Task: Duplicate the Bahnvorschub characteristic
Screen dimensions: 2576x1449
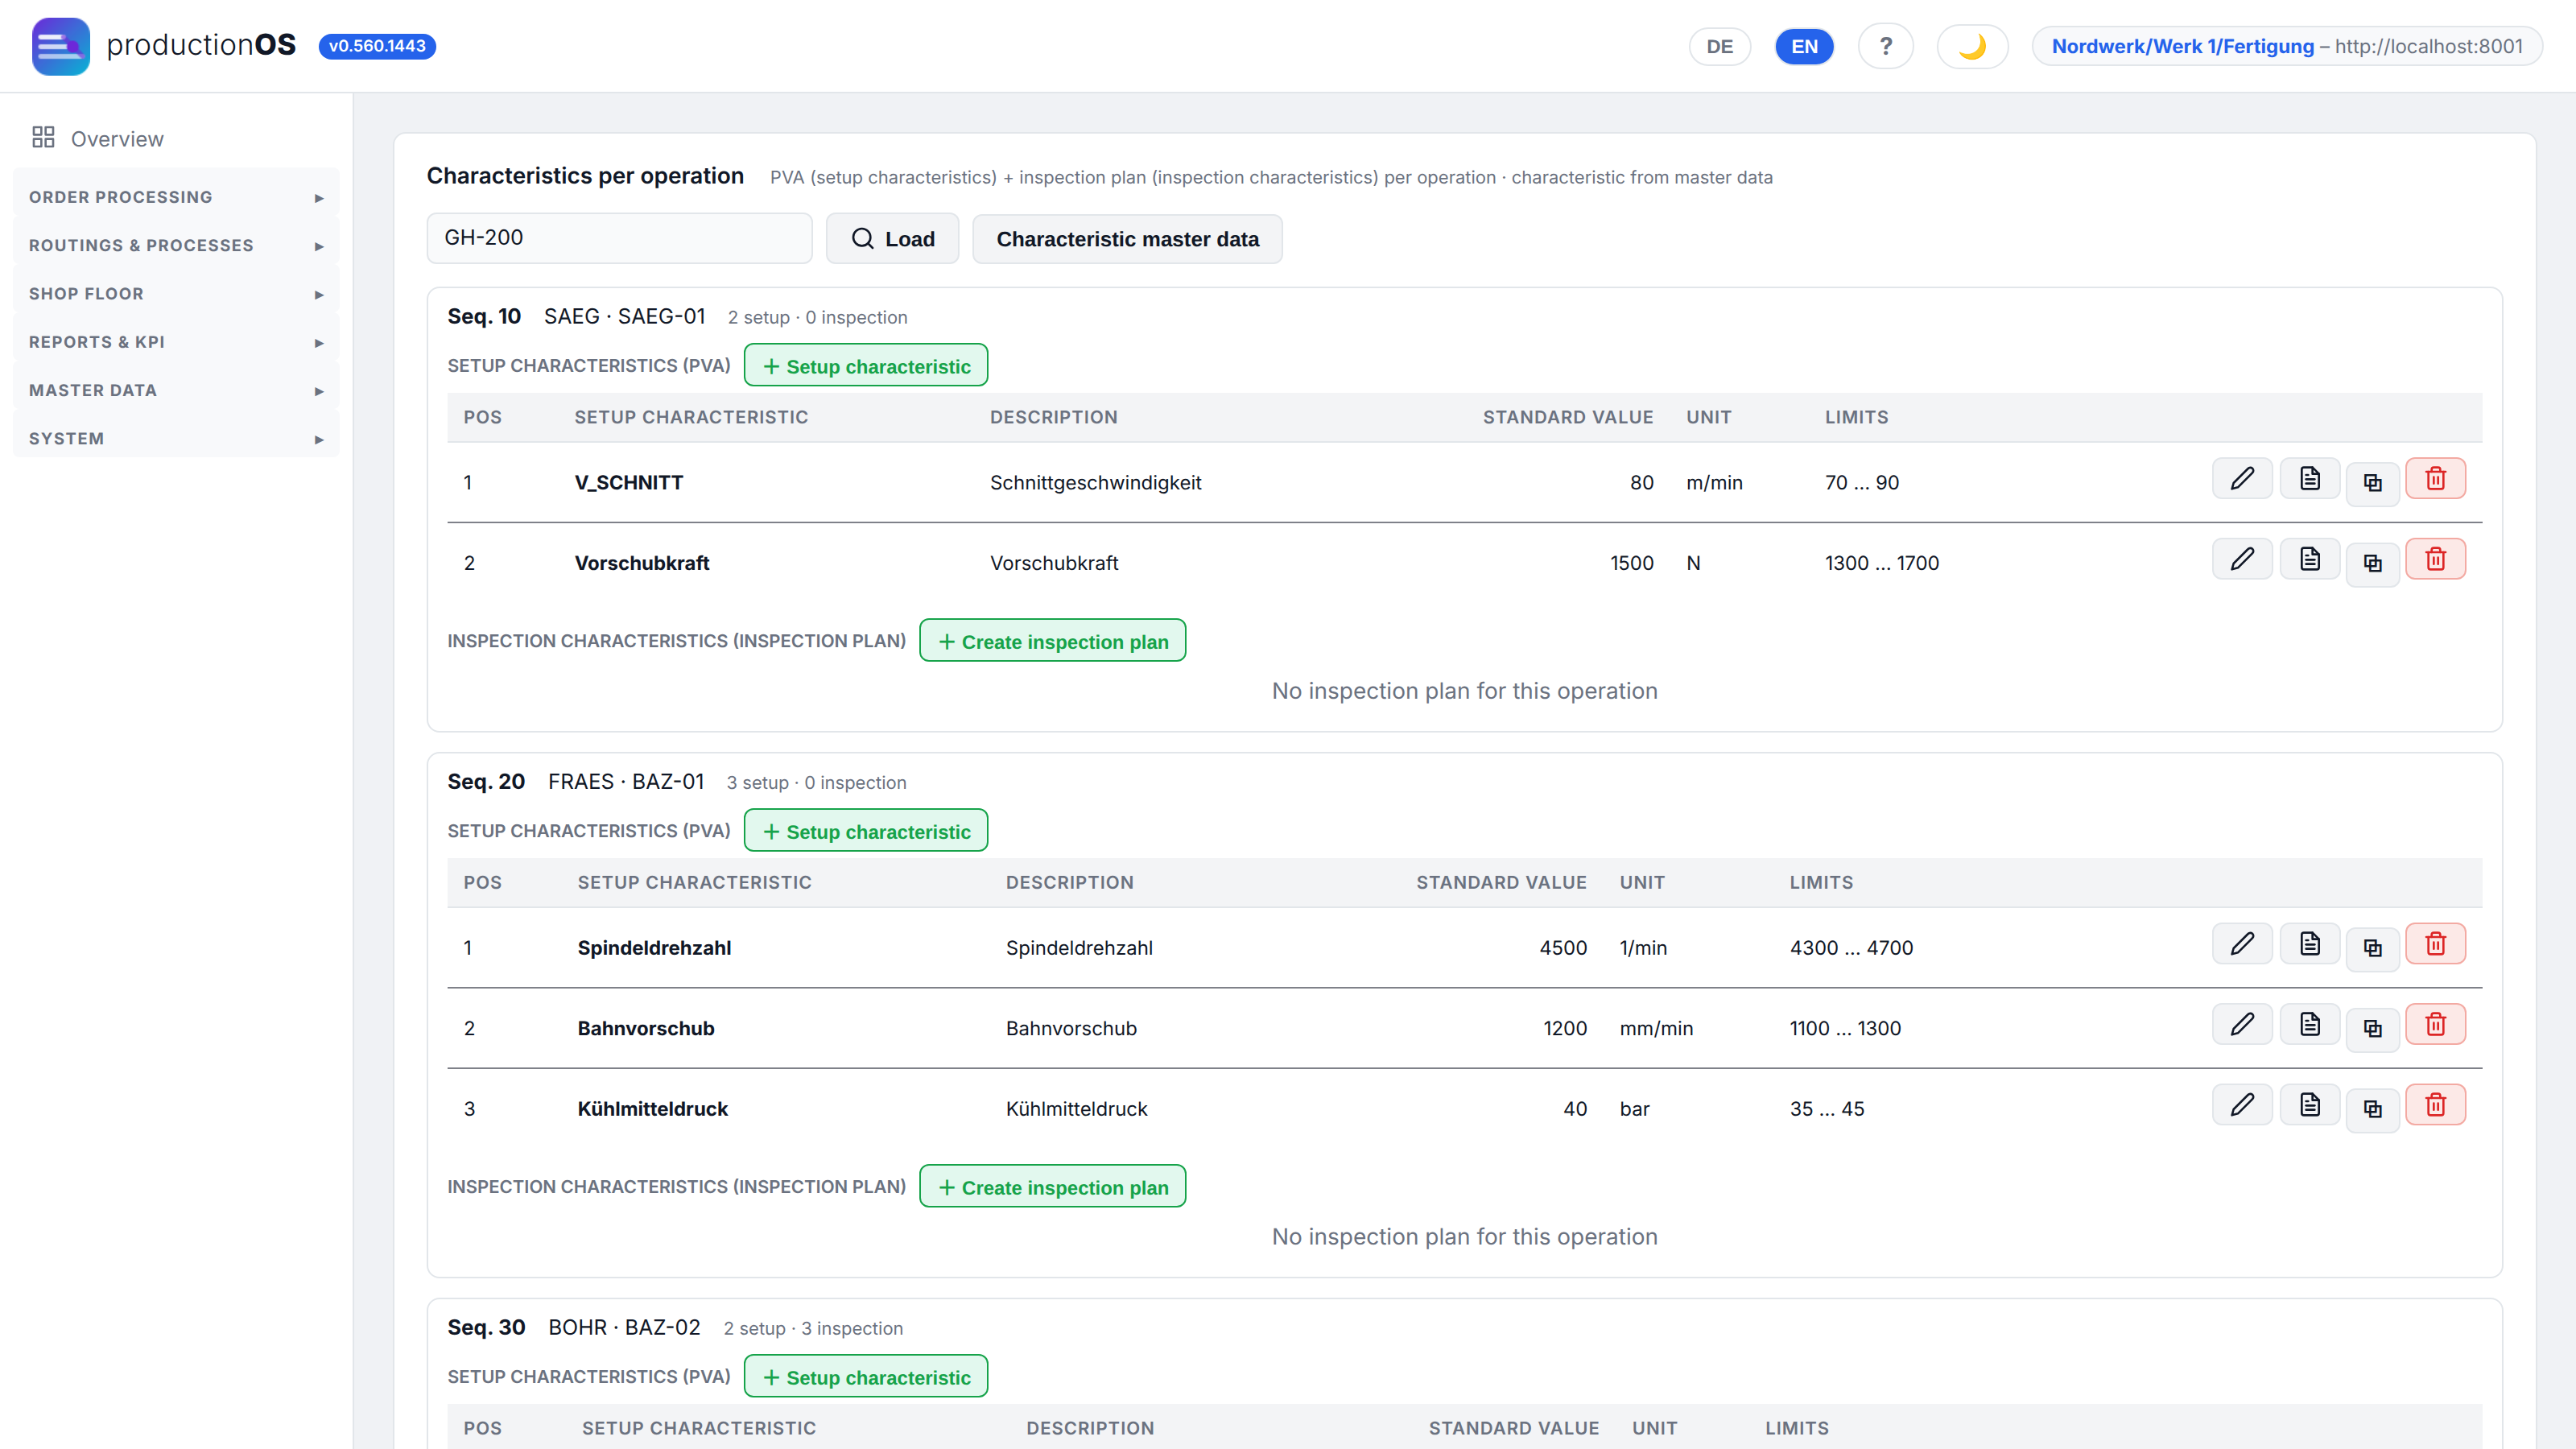Action: click(x=2372, y=1029)
